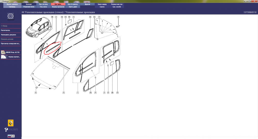Click the Dialogys window title bar icon
This screenshot has width=258, height=139.
(1, 1)
